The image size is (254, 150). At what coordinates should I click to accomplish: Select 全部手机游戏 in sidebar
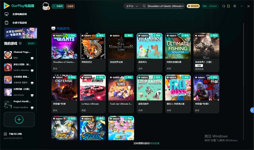pos(20,23)
